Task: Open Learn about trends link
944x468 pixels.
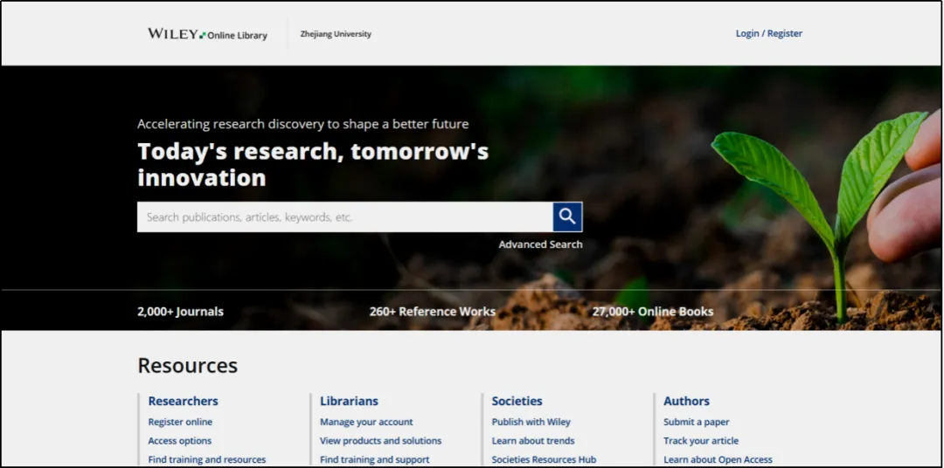Action: tap(533, 440)
